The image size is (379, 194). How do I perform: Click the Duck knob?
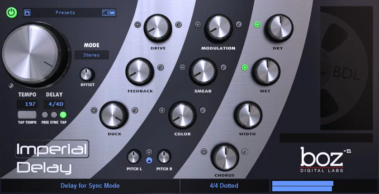pos(114,115)
